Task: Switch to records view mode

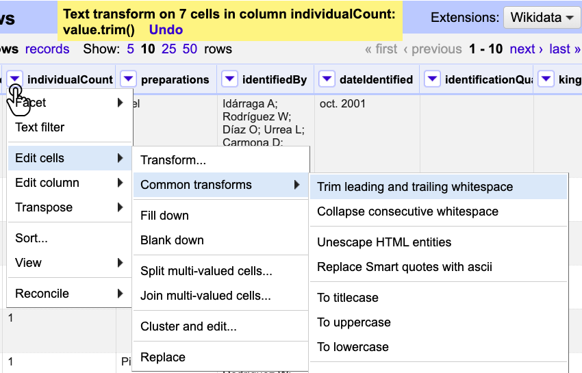Action: (x=47, y=49)
